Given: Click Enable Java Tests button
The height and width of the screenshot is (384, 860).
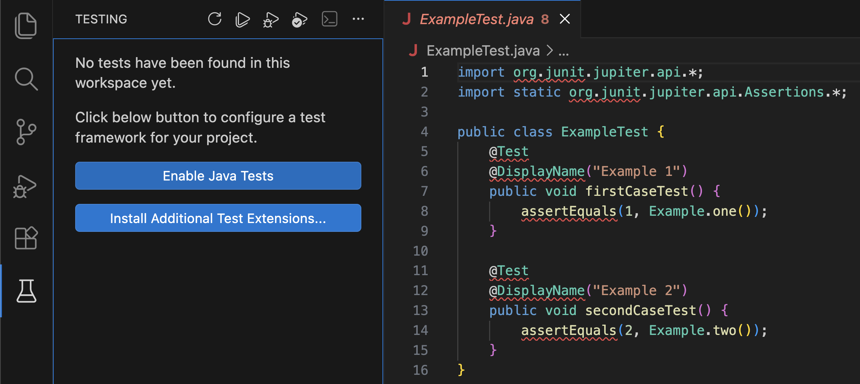Looking at the screenshot, I should pyautogui.click(x=218, y=176).
